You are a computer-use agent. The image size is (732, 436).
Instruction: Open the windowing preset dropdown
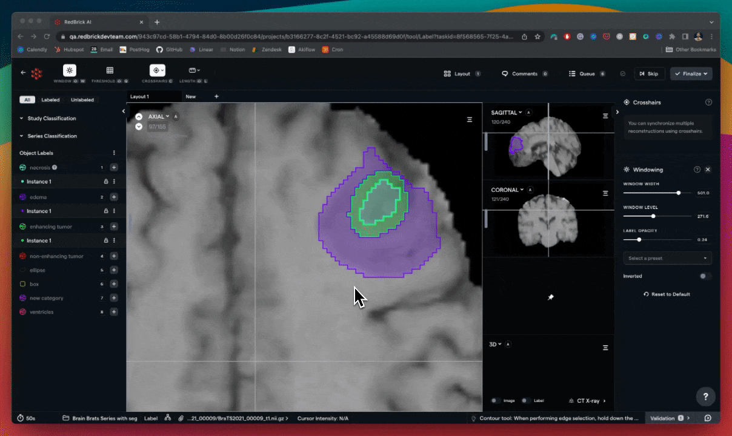pos(667,259)
